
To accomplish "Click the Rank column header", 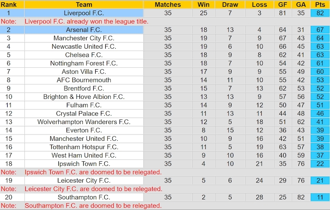I will pos(9,4).
